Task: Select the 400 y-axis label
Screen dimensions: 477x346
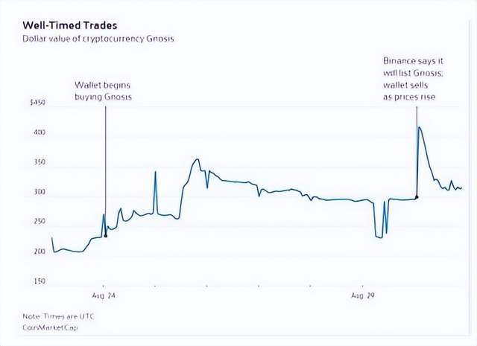Action: (x=38, y=132)
